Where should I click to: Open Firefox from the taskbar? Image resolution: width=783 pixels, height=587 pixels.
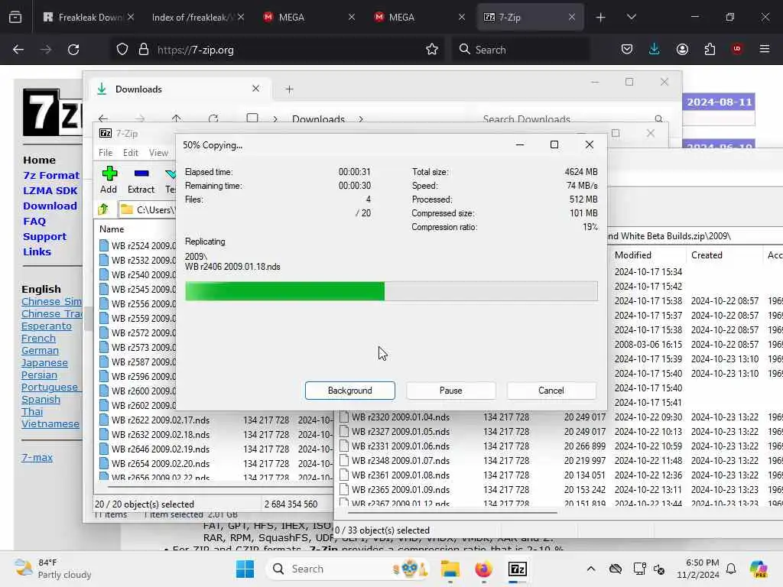click(x=483, y=569)
